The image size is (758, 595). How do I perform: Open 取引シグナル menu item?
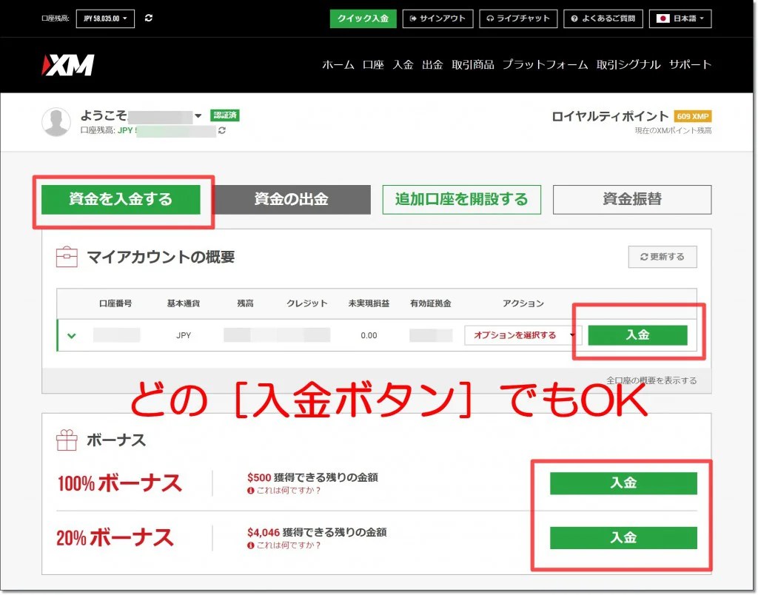[x=628, y=65]
